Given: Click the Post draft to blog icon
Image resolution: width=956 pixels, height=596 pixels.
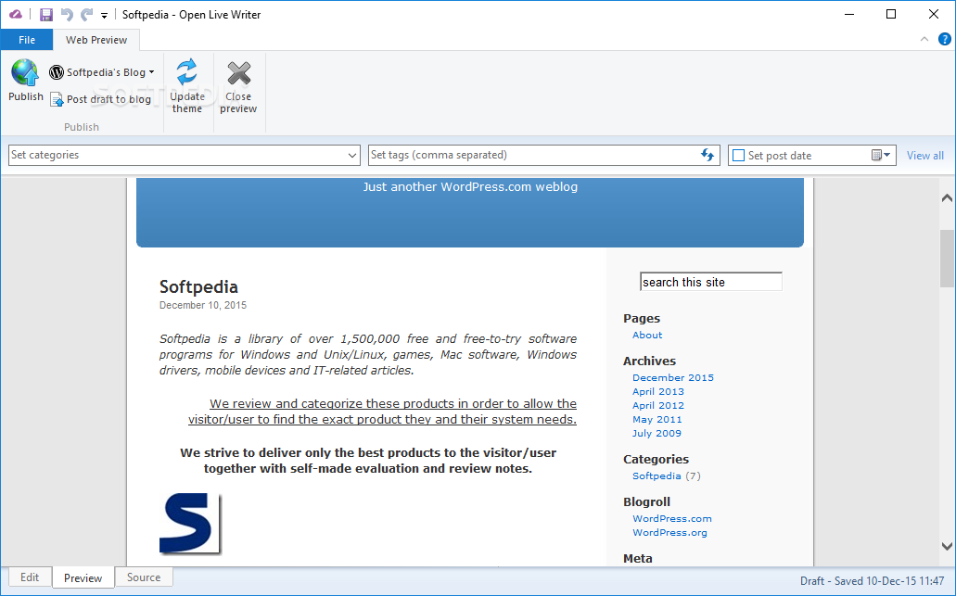Looking at the screenshot, I should click(57, 99).
